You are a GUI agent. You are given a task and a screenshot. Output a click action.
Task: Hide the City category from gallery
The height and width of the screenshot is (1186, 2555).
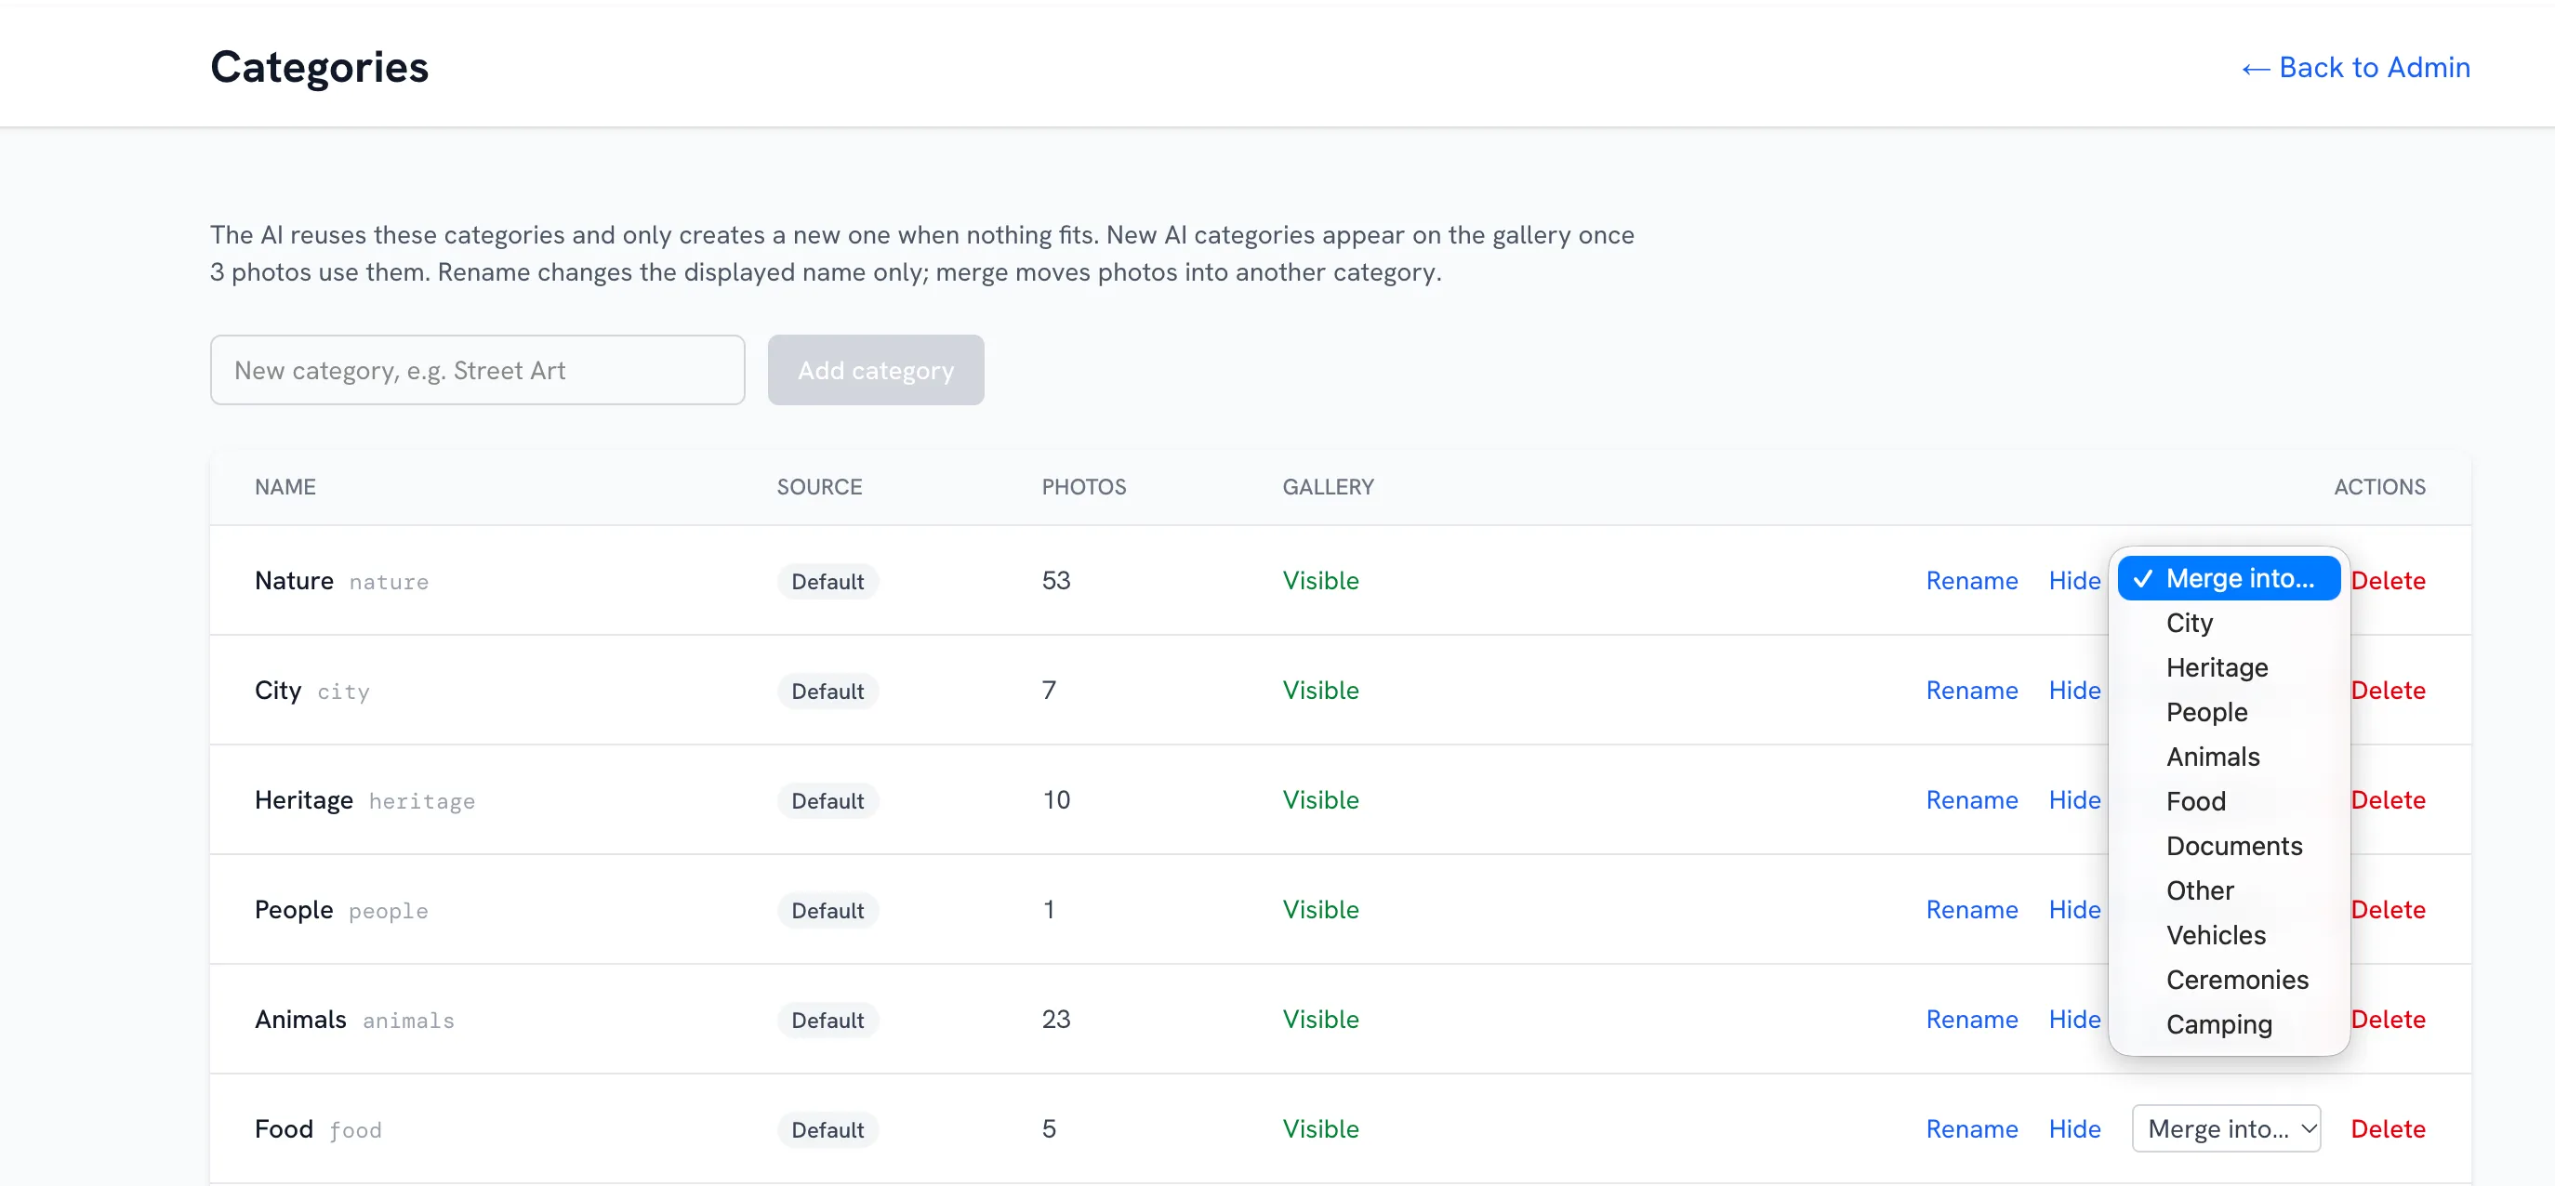click(2075, 691)
